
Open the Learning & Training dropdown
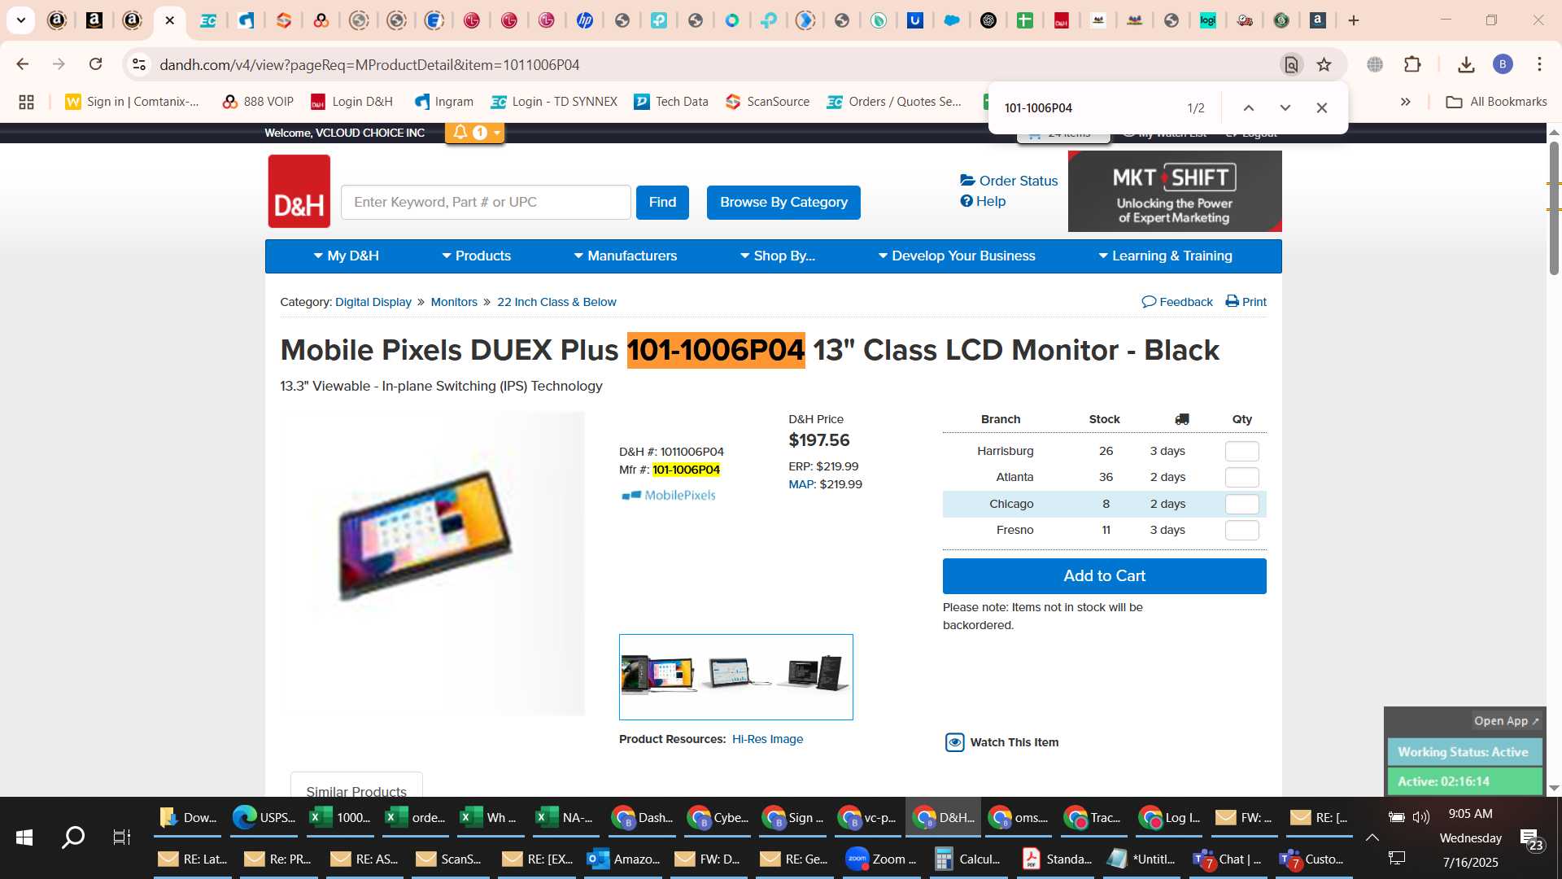click(1166, 256)
